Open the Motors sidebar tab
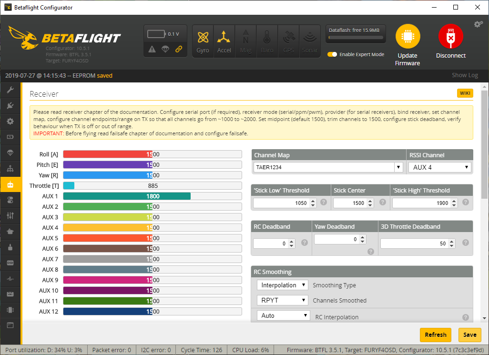The image size is (489, 355). [x=10, y=247]
